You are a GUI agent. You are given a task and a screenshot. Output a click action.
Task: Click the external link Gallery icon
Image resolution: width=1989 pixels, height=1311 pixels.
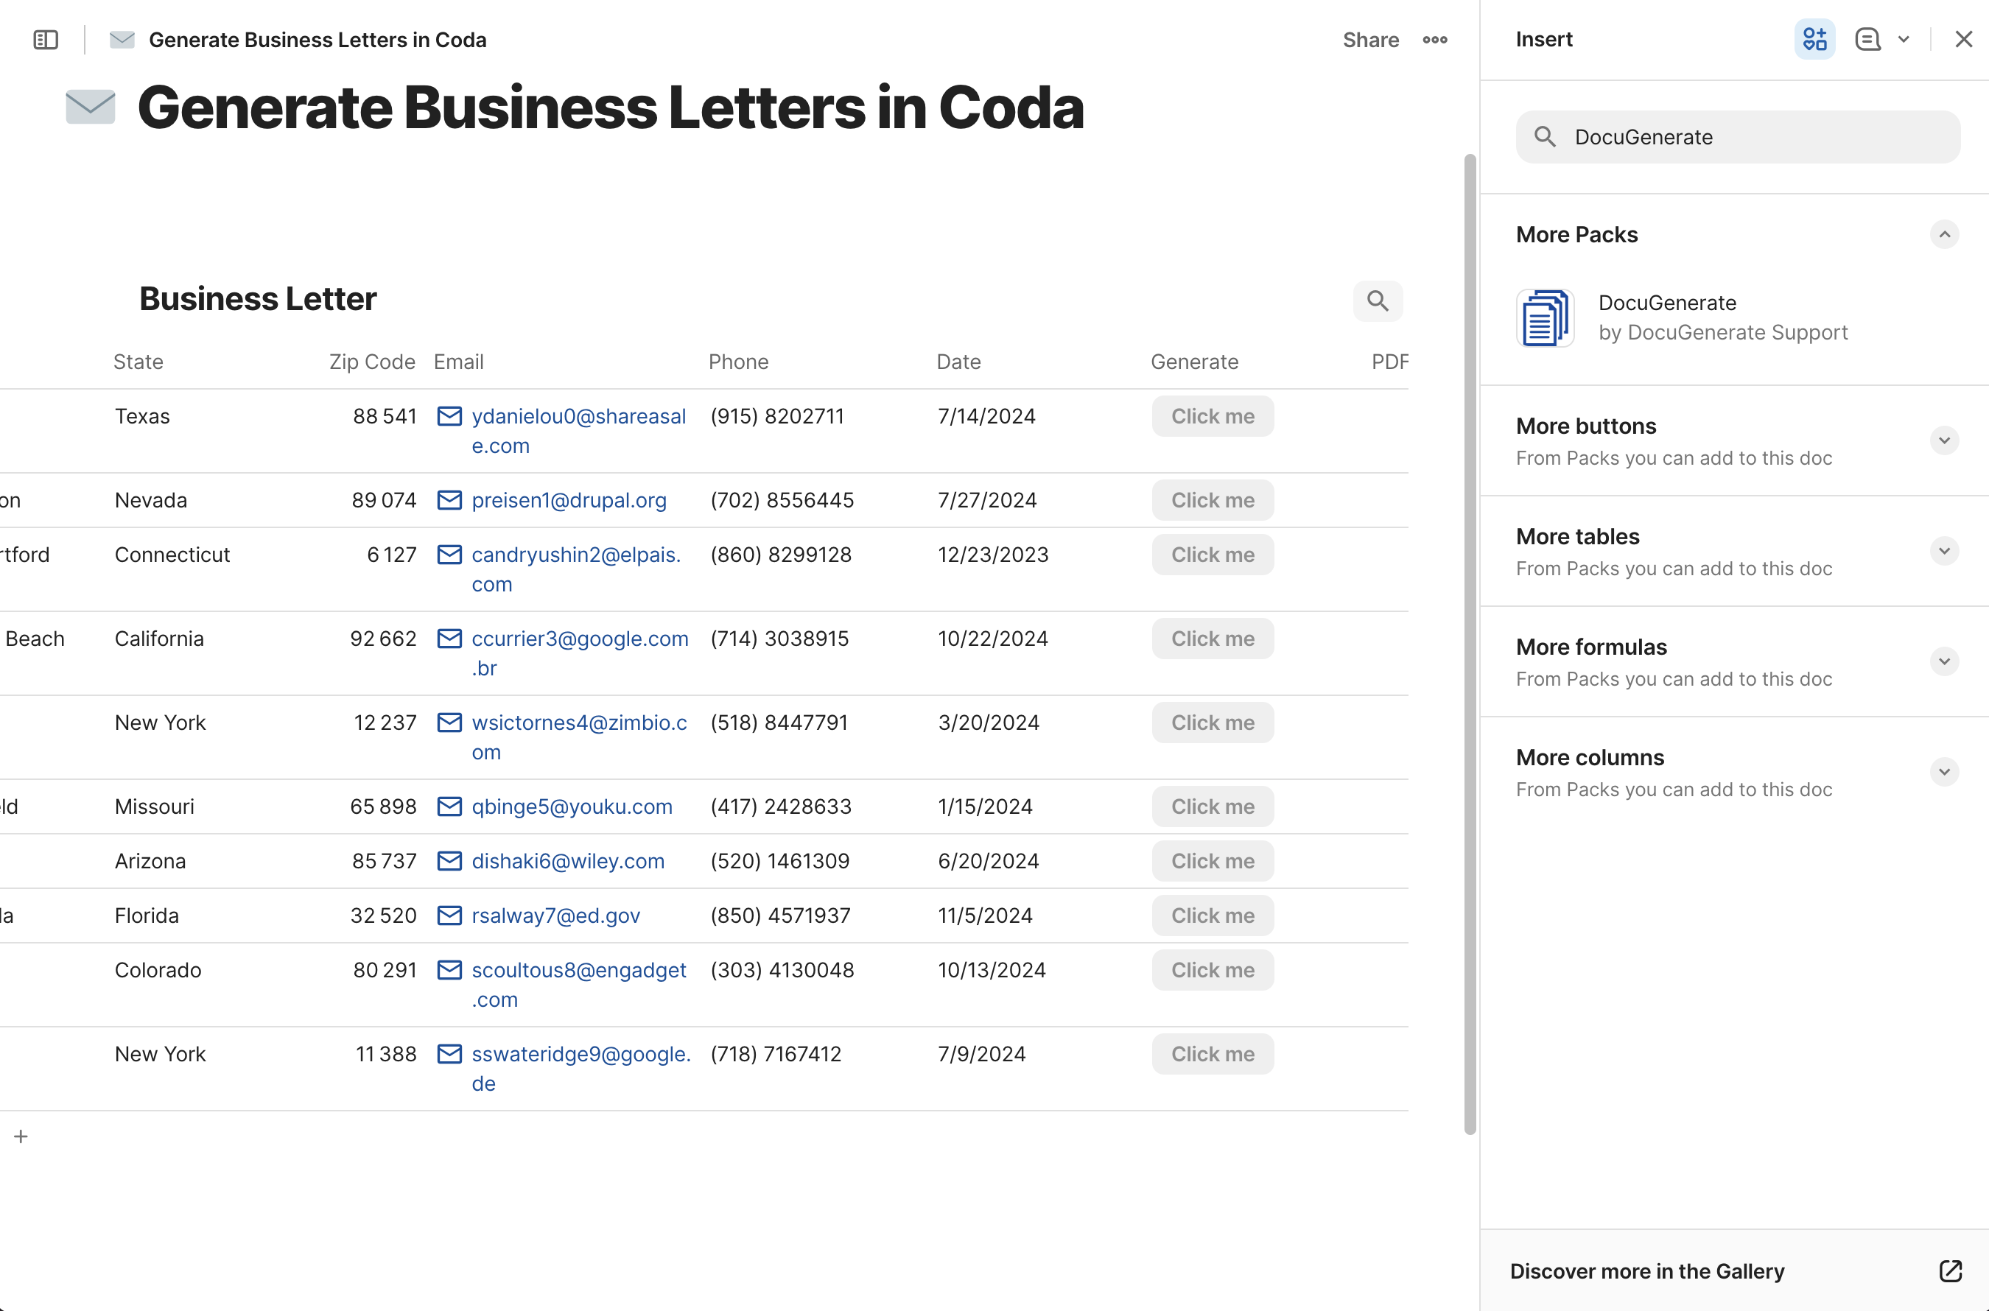tap(1950, 1271)
